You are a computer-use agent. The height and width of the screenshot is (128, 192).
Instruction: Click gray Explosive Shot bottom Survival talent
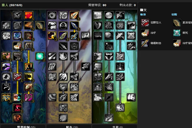(x=109, y=118)
